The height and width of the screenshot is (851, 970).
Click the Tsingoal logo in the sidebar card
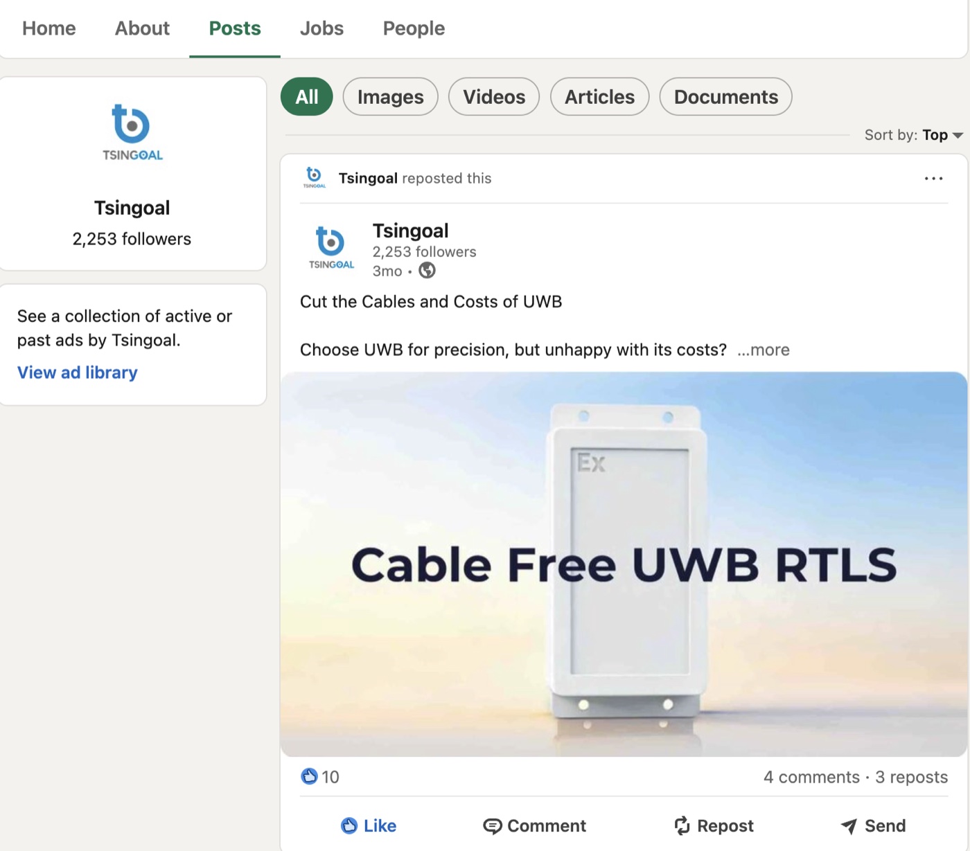(x=132, y=132)
